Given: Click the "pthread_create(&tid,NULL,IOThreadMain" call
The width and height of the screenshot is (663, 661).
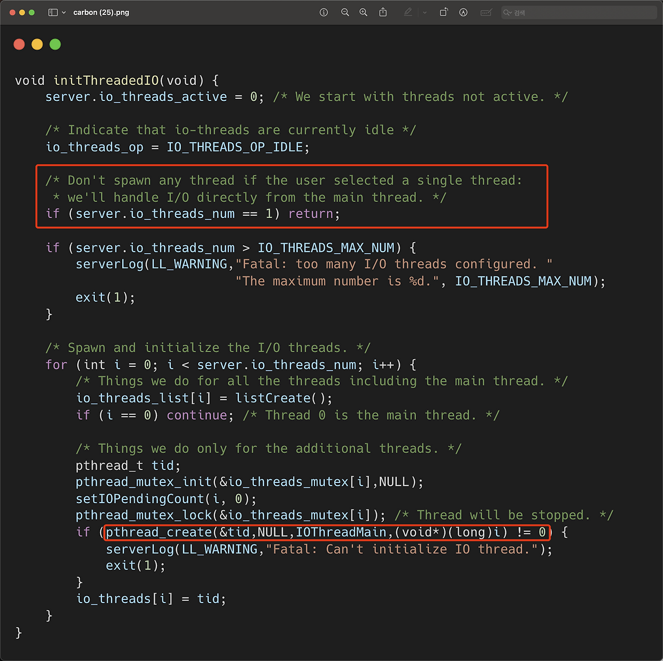Looking at the screenshot, I should coord(326,533).
